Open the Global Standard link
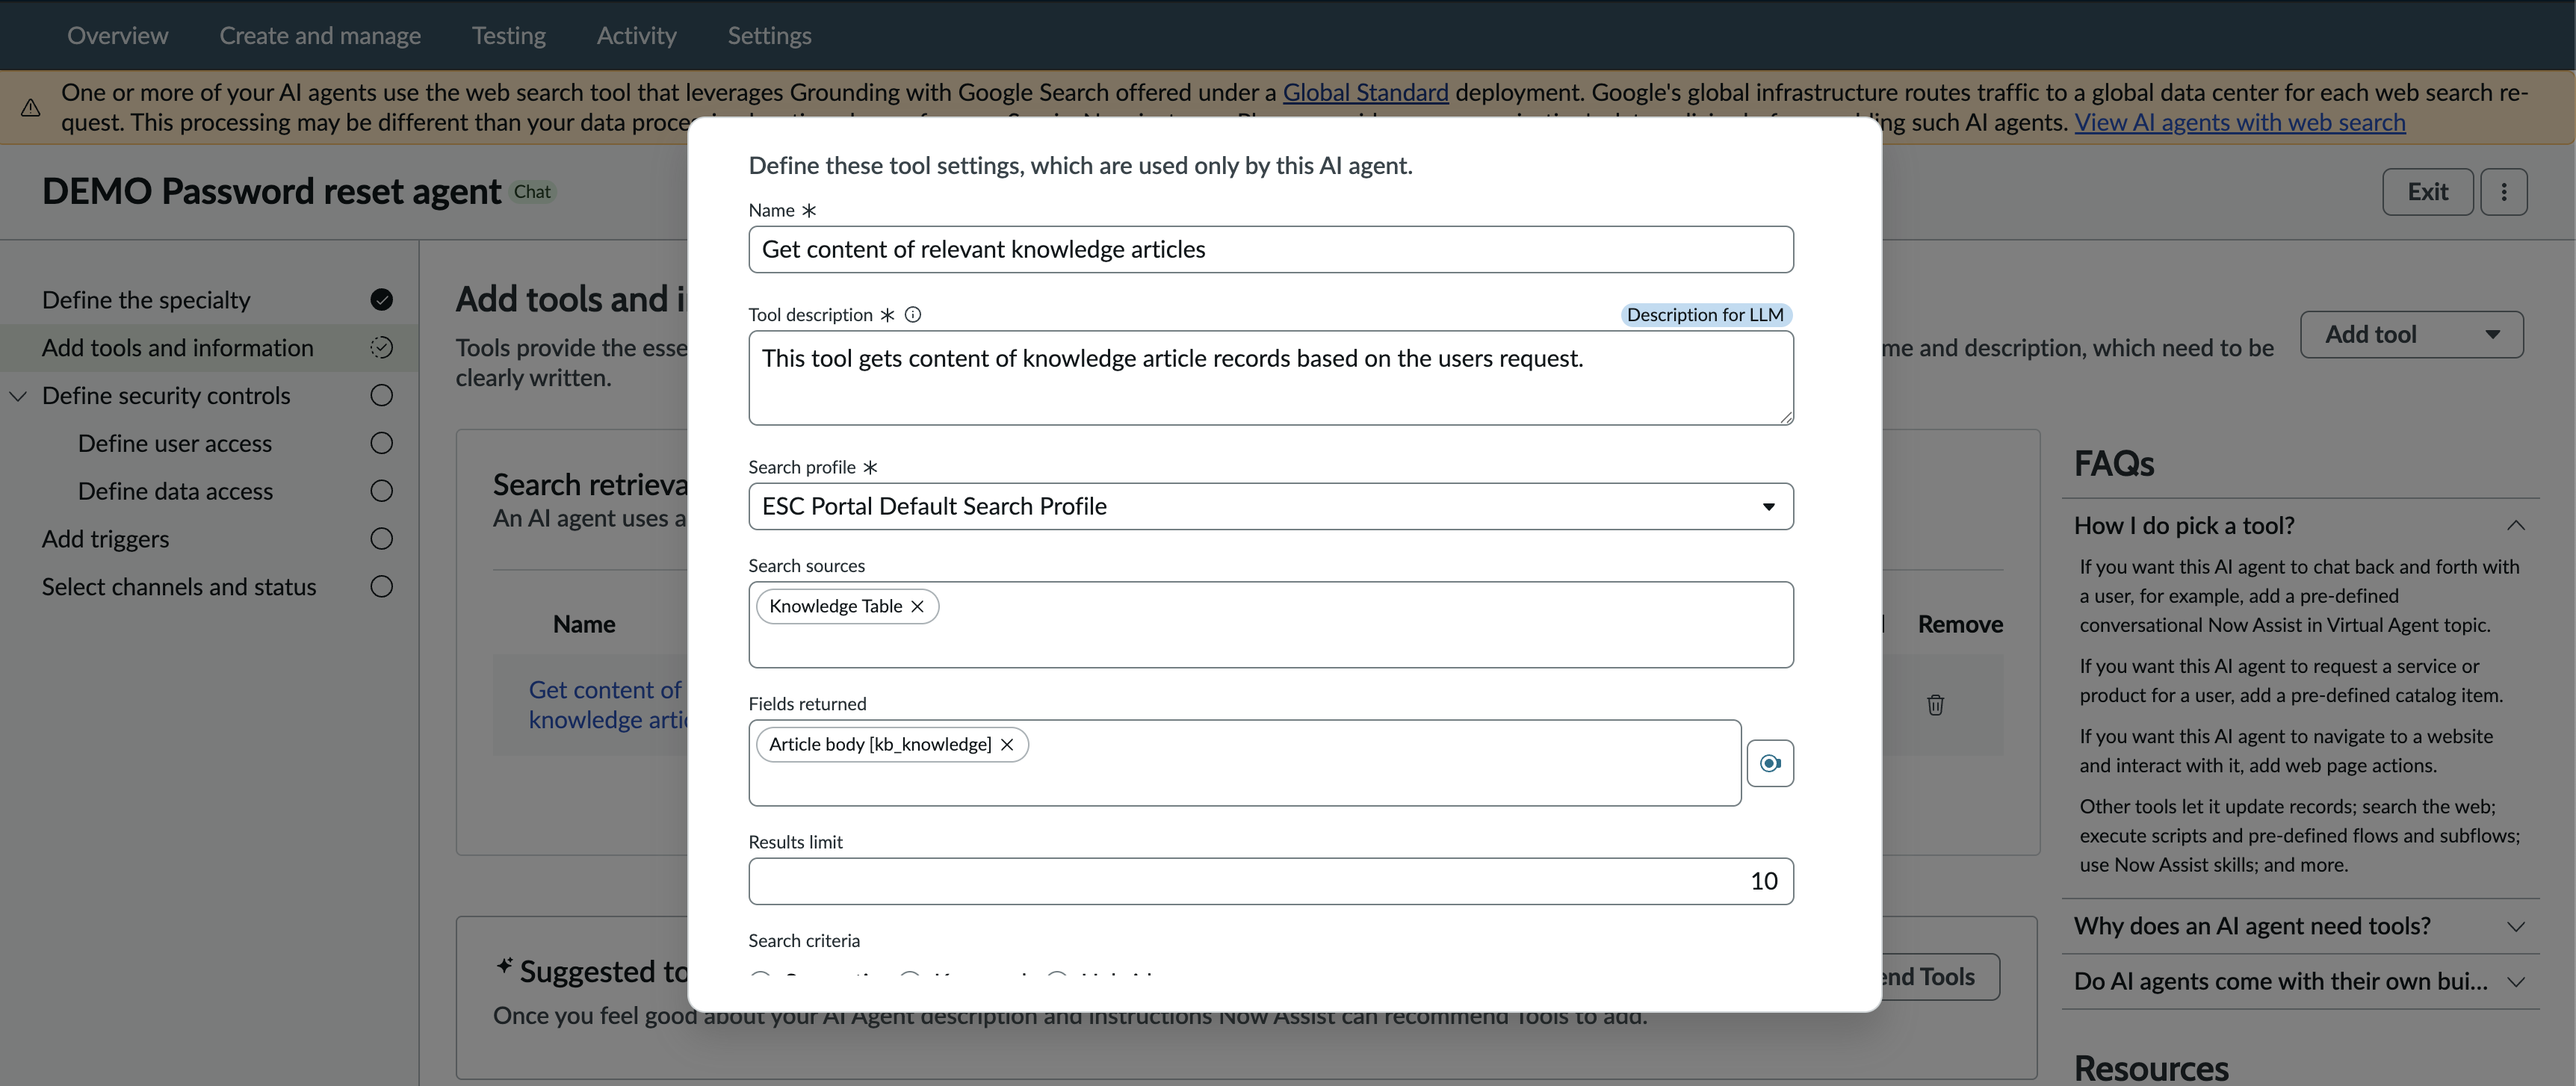Screen dimensions: 2576x1086 coord(1365,93)
